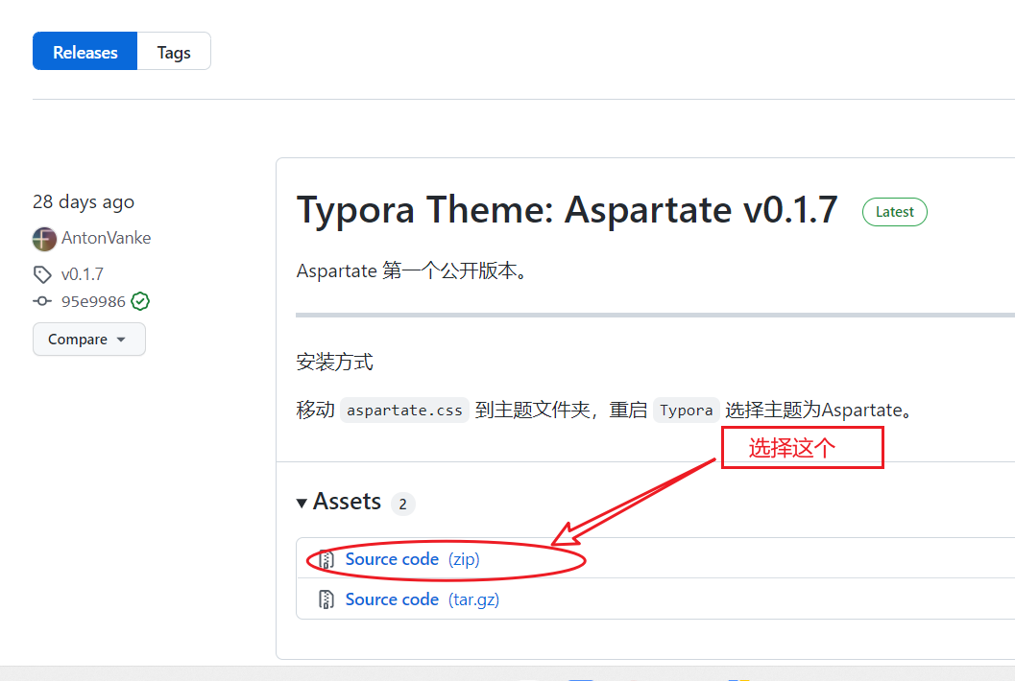The width and height of the screenshot is (1015, 681).
Task: Click the Assets count badge 2
Action: [402, 504]
